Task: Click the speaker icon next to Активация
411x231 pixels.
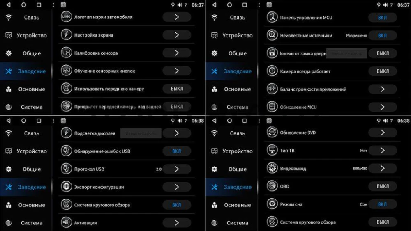Action: (x=66, y=222)
